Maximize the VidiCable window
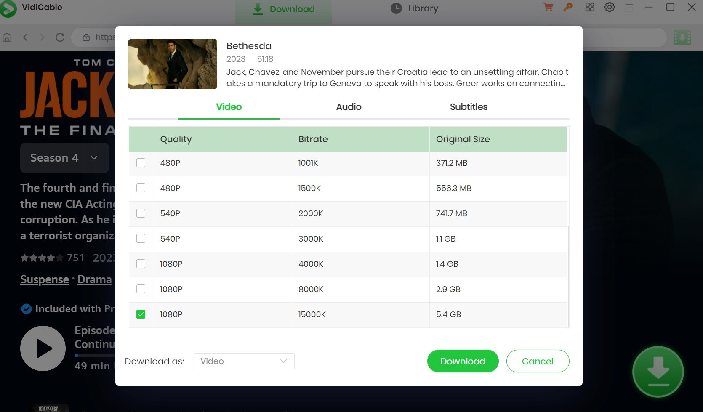The height and width of the screenshot is (412, 703). point(670,7)
